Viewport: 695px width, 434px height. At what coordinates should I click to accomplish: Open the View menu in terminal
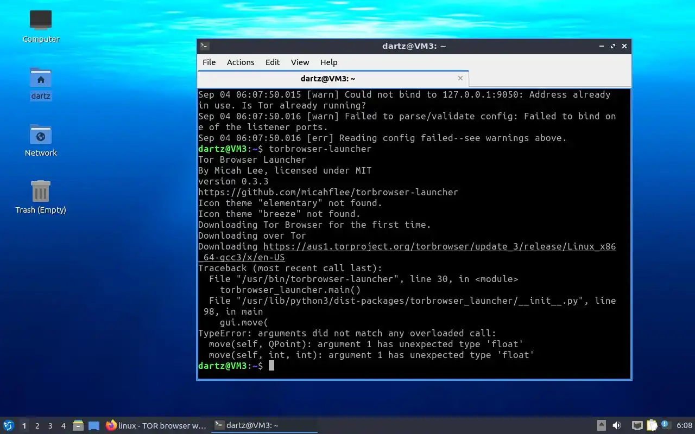[x=300, y=62]
